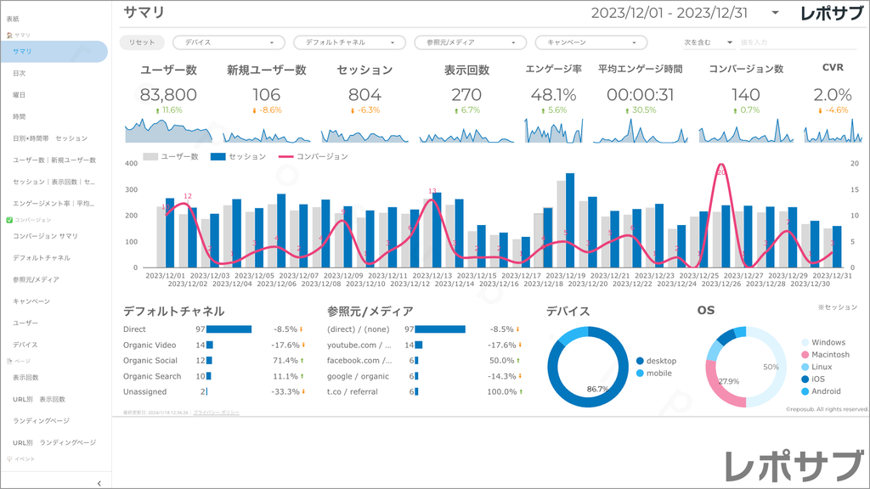Click the 値を入力 search field
870x489 pixels.
[799, 42]
